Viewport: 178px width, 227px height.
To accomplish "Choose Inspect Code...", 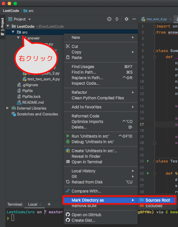I will coord(101,83).
